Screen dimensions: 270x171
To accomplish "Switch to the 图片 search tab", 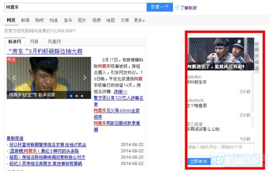I will click(82, 20).
